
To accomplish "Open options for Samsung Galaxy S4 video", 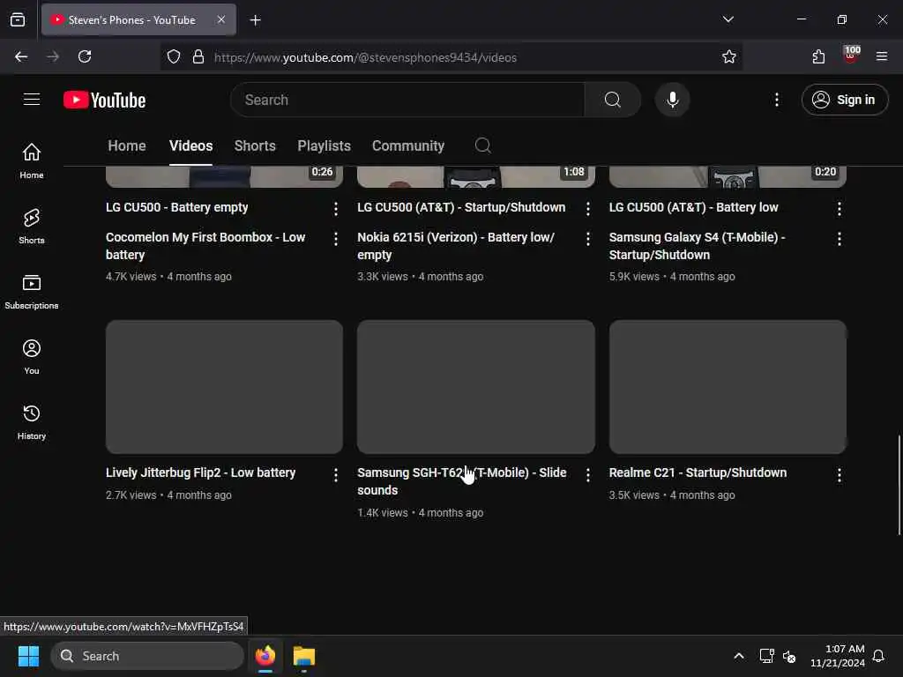I will tap(840, 238).
